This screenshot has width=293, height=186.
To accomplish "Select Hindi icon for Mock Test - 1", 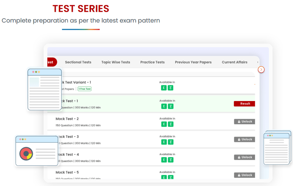I will pos(171,106).
